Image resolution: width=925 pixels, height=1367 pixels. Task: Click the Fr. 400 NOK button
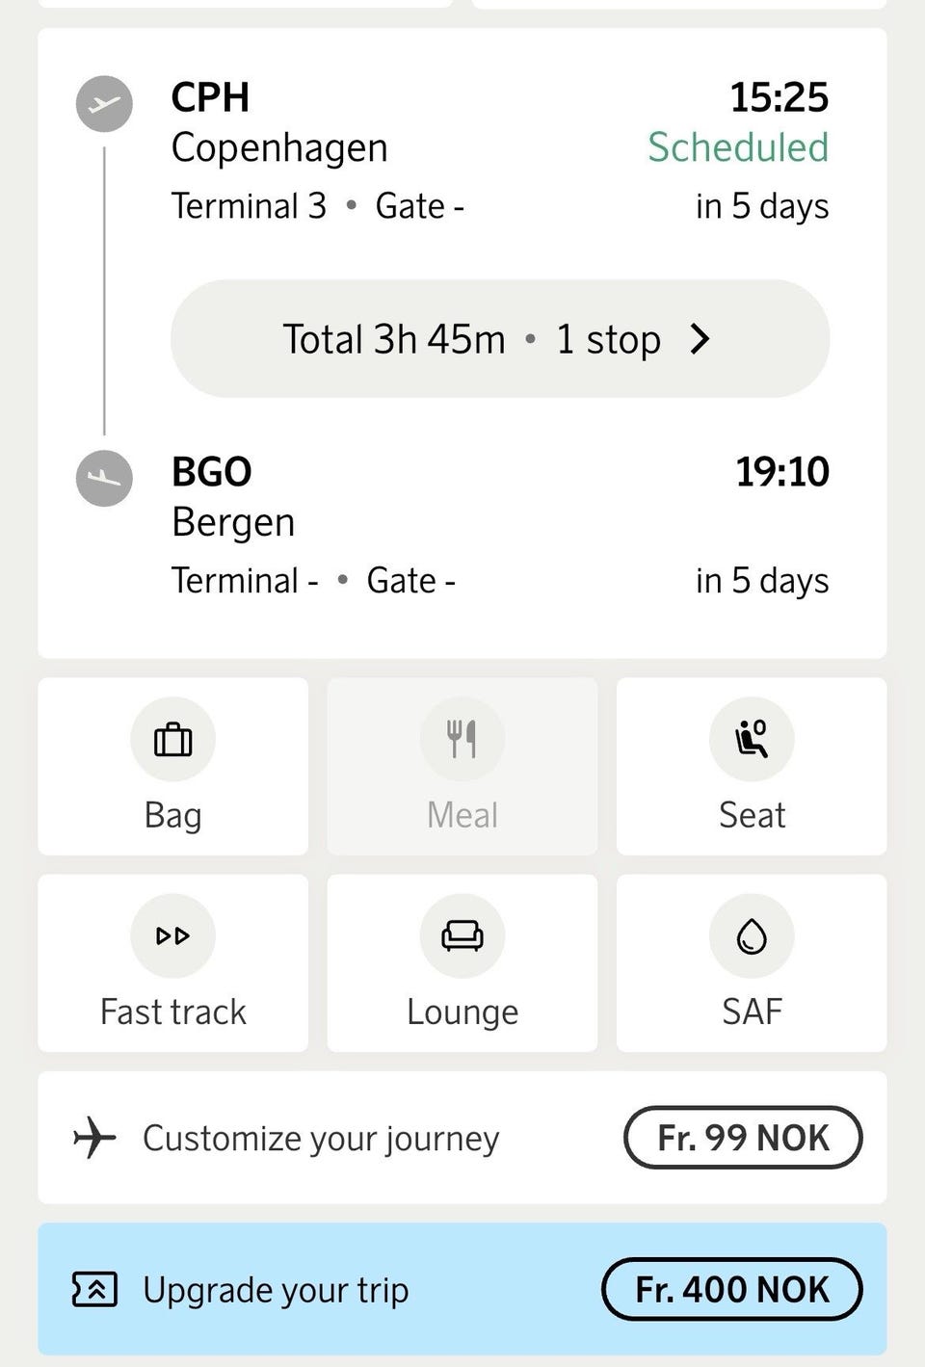pyautogui.click(x=732, y=1289)
